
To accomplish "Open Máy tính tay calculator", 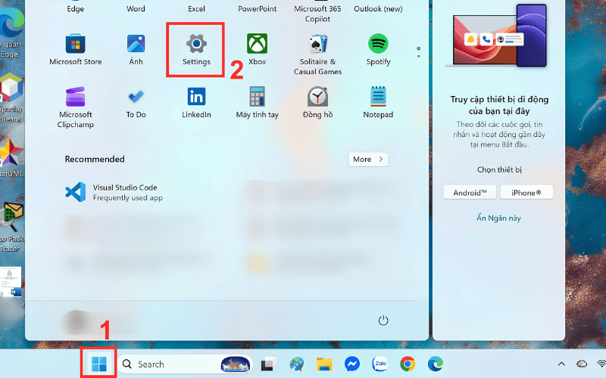I will (x=257, y=103).
